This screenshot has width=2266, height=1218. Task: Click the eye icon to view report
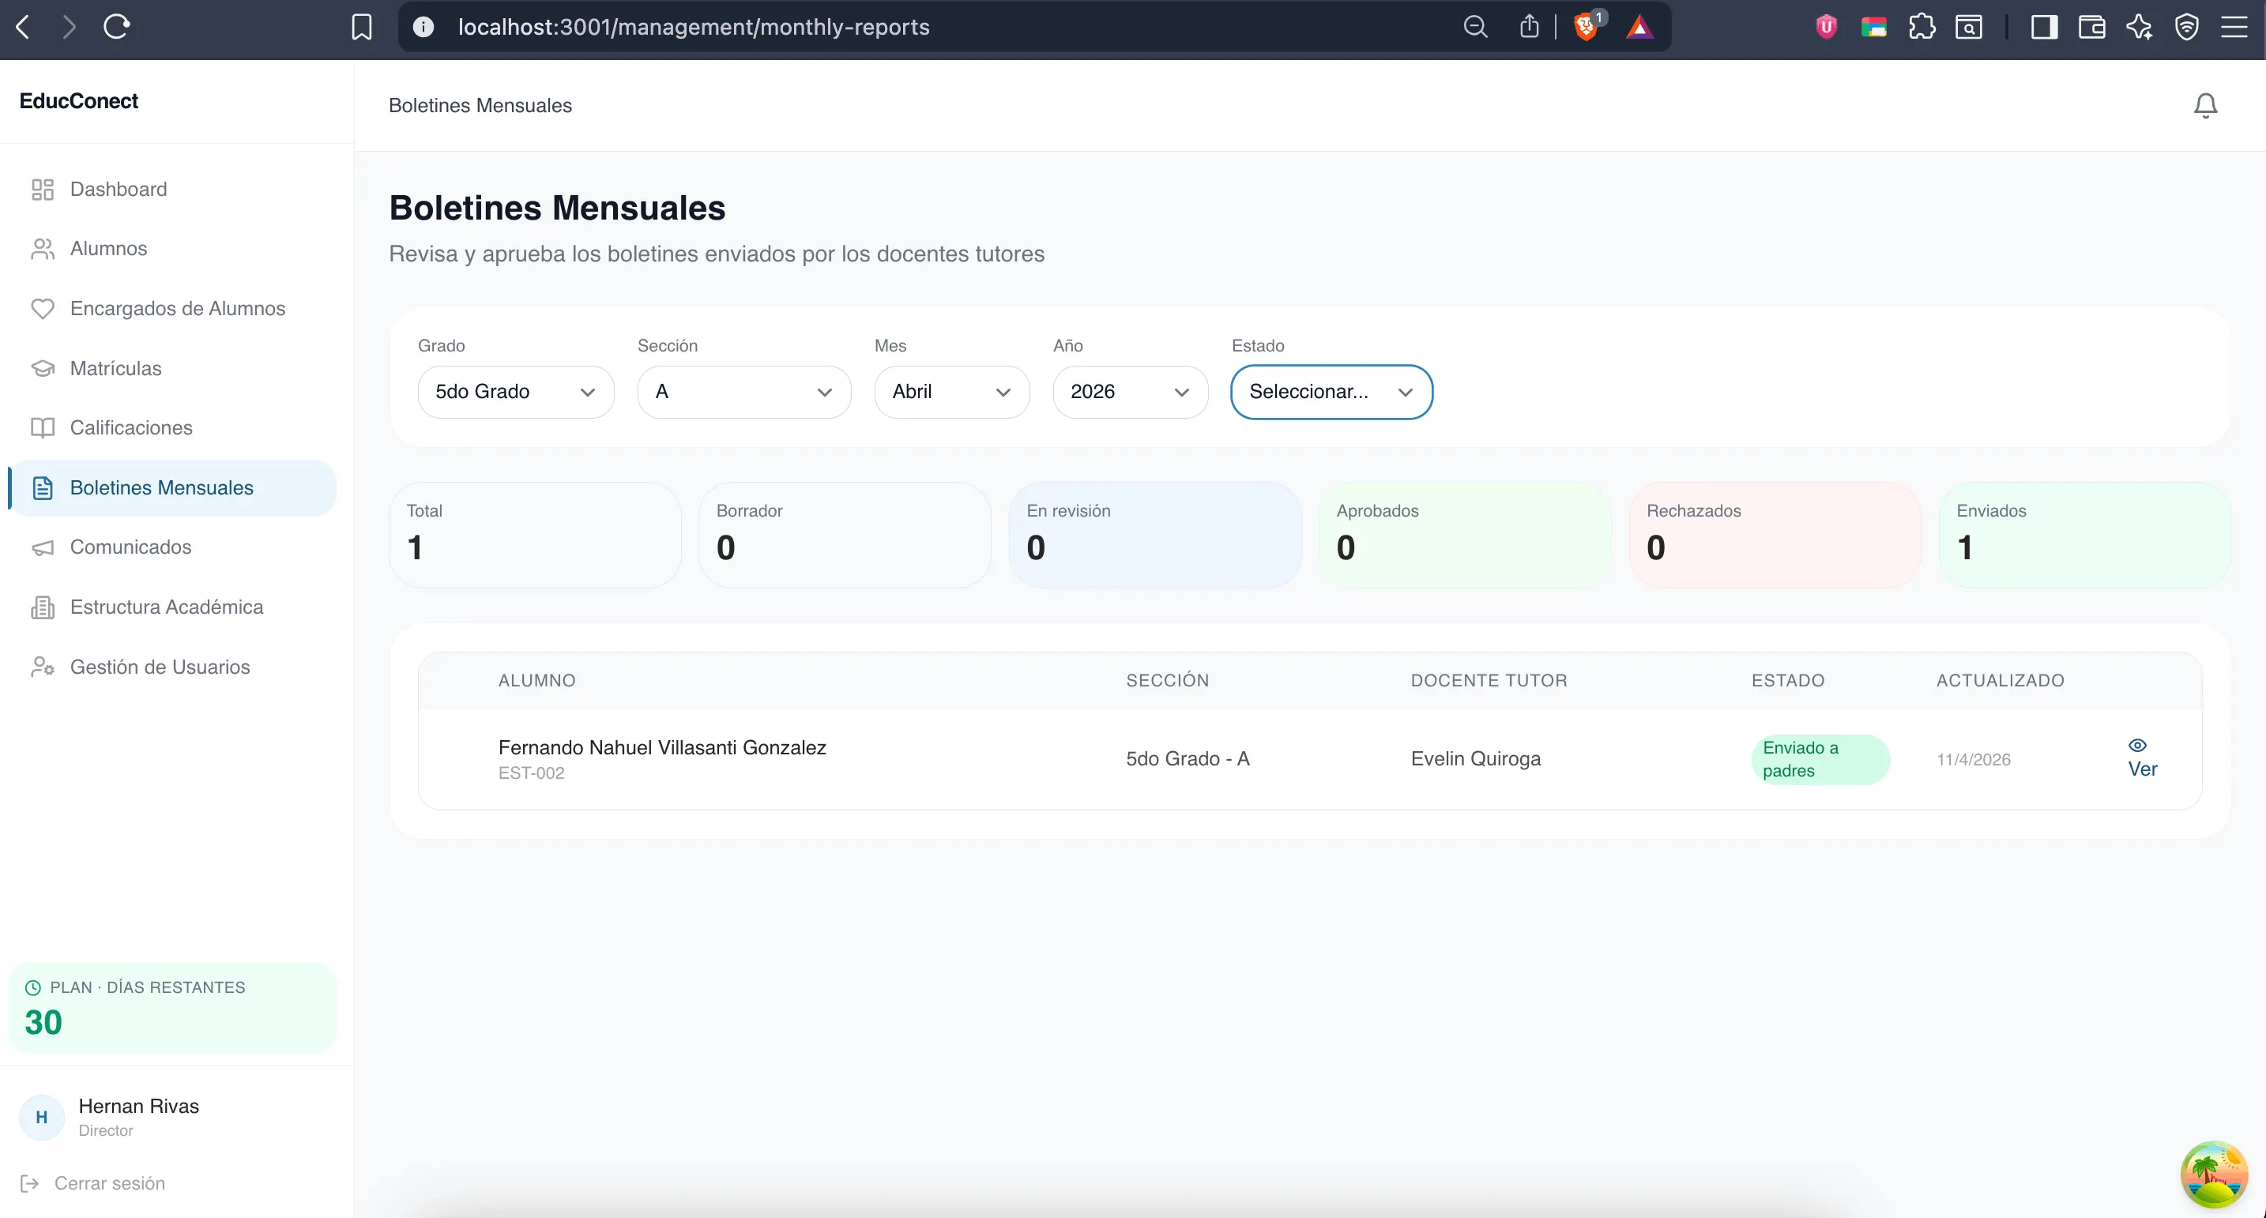(x=2136, y=745)
